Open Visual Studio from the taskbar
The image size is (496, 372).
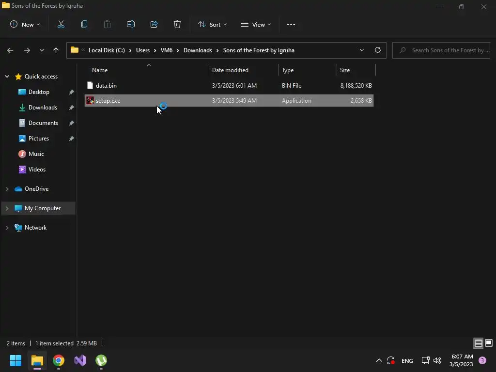(80, 360)
